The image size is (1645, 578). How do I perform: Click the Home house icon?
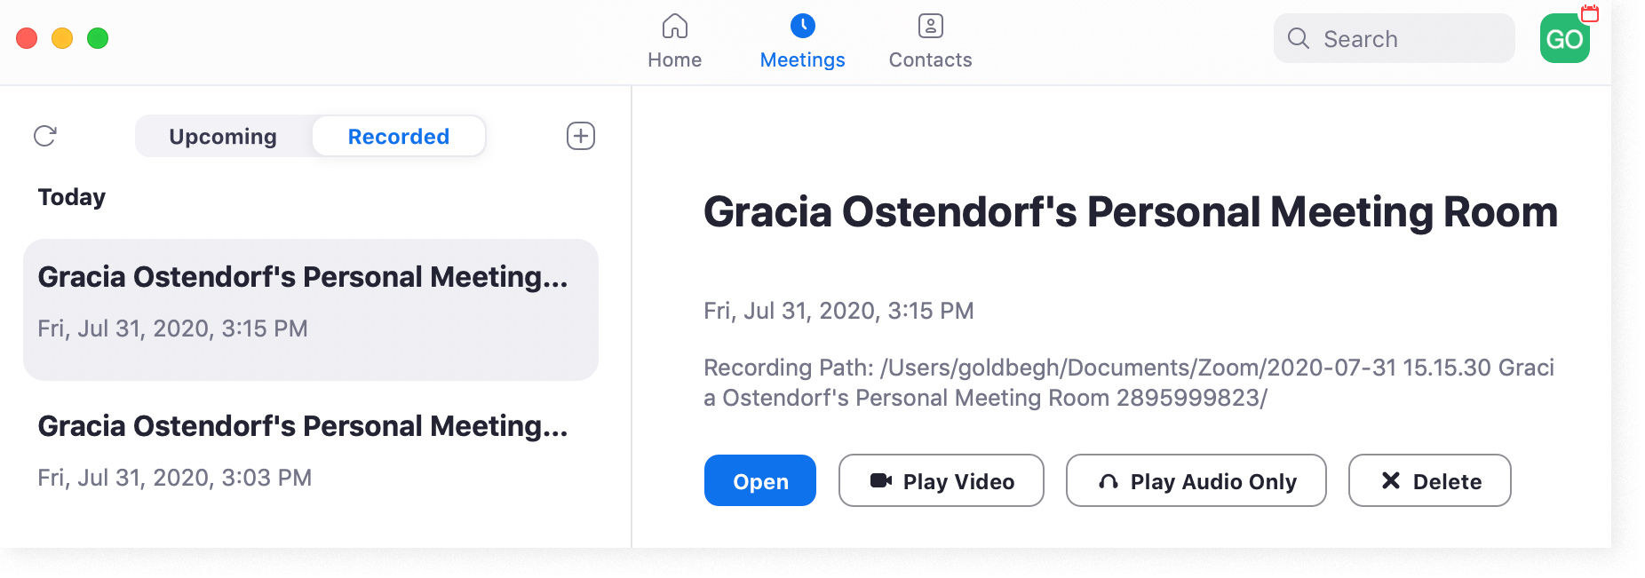point(675,26)
